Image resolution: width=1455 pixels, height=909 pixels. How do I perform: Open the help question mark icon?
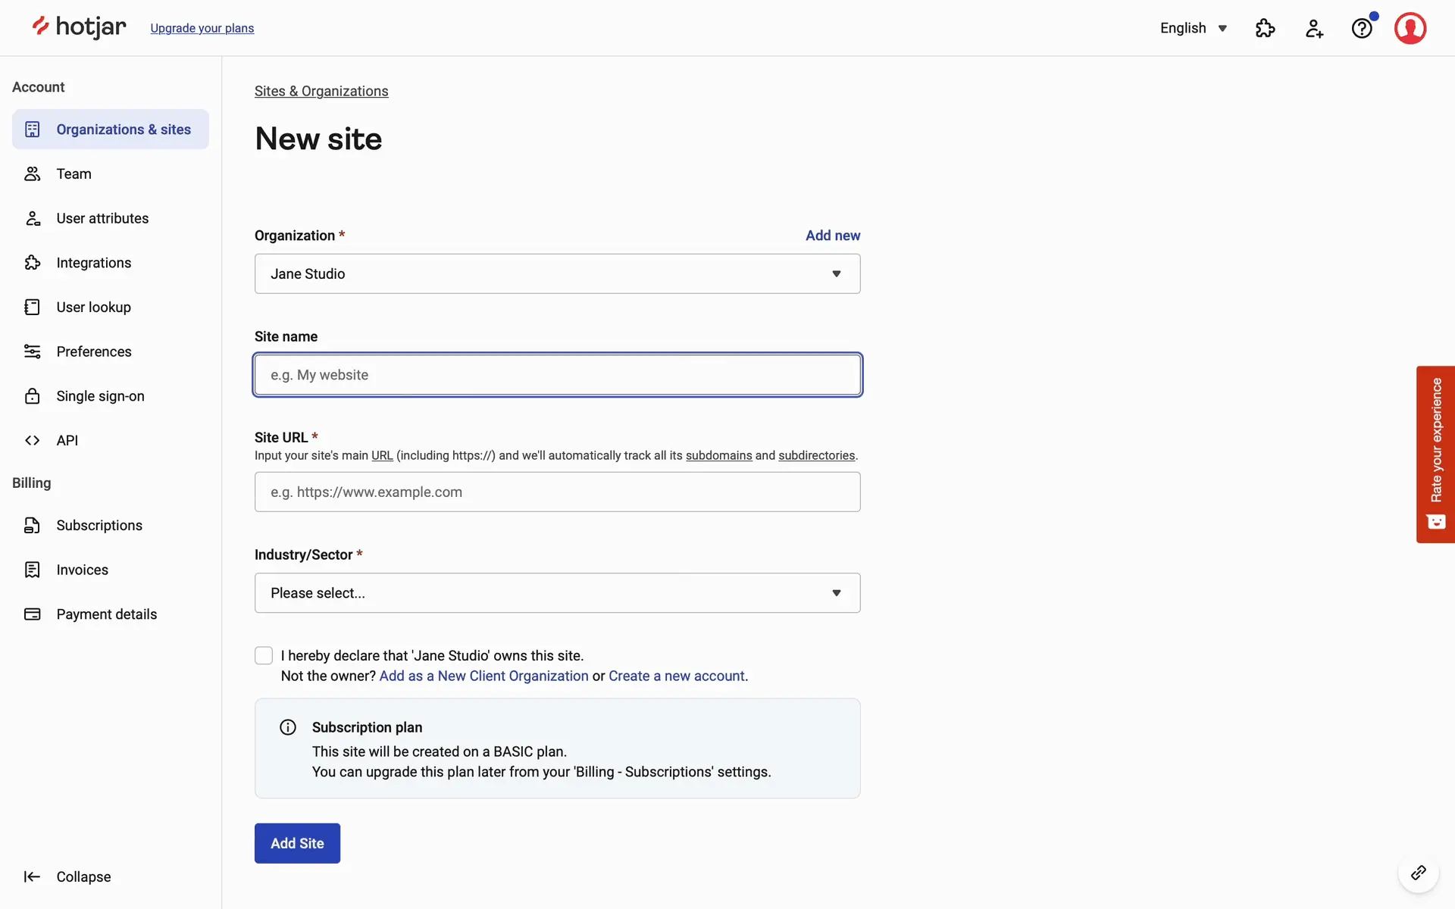(x=1362, y=29)
